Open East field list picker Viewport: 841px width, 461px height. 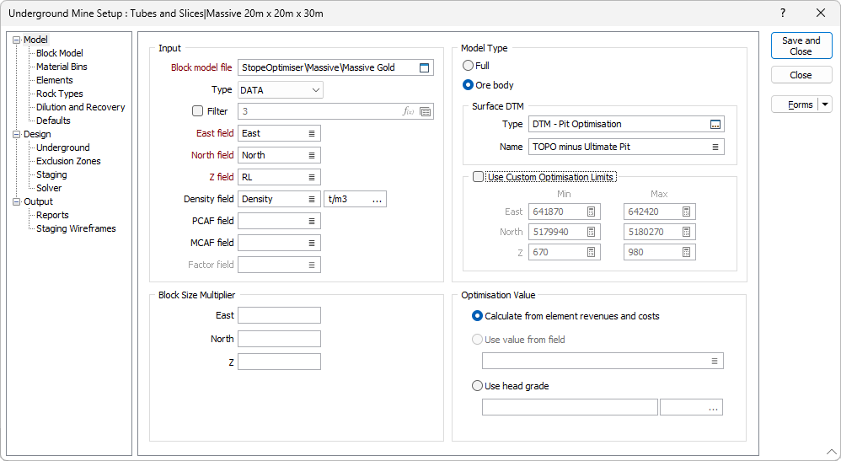point(312,134)
